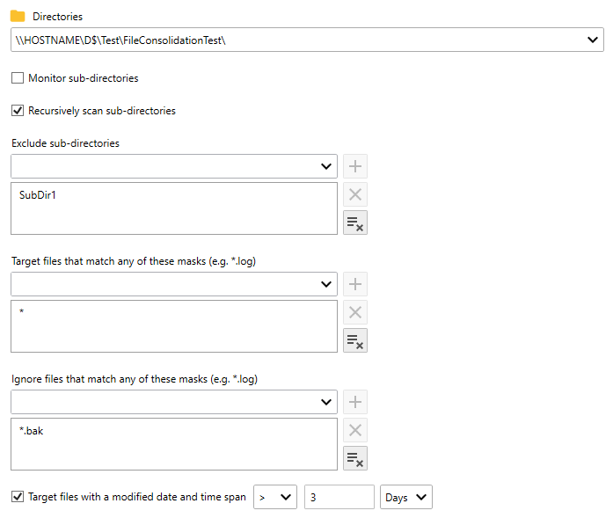Screen dimensions: 613x518
Task: Remove selected Ignore files mask entry
Action: [355, 430]
